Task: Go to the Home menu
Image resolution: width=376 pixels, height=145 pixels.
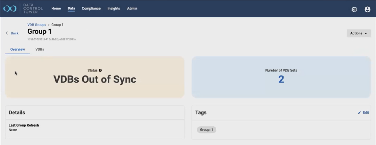Action: pyautogui.click(x=56, y=9)
